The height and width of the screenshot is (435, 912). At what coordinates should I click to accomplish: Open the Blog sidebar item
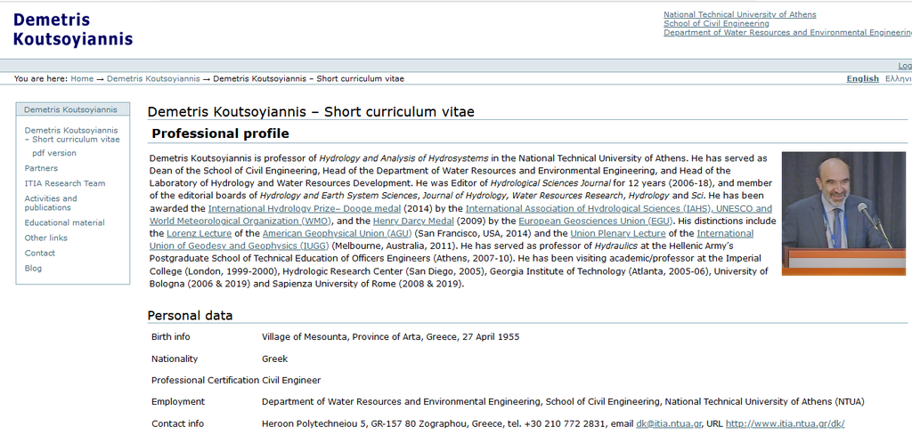point(33,269)
